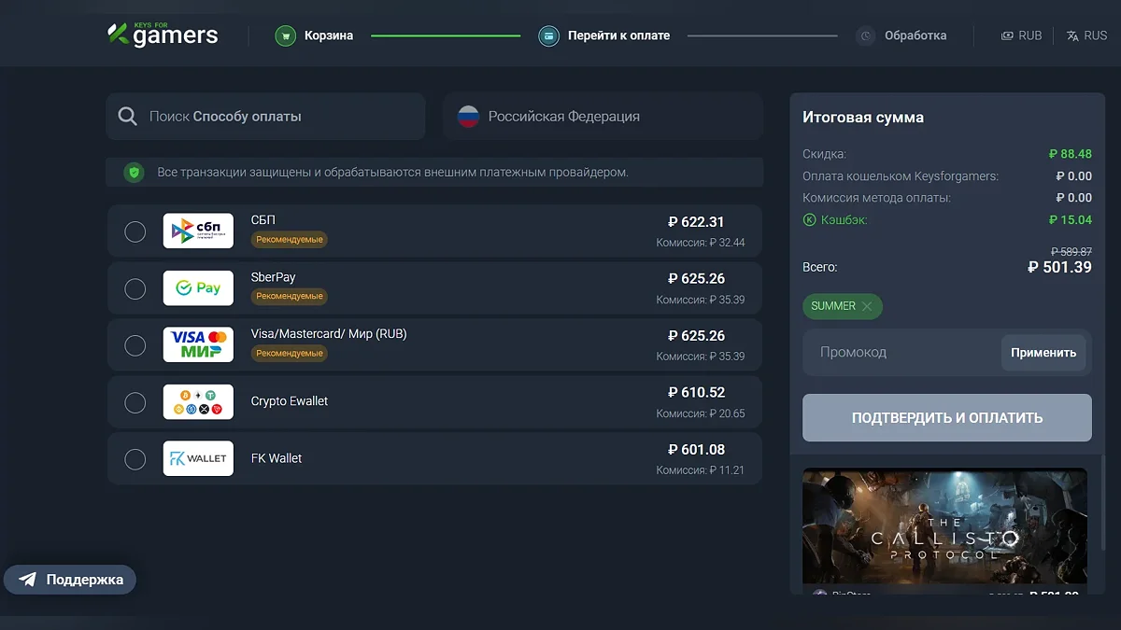1121x630 pixels.
Task: Open The Callisto Protocol game thumbnail
Action: pyautogui.click(x=944, y=527)
